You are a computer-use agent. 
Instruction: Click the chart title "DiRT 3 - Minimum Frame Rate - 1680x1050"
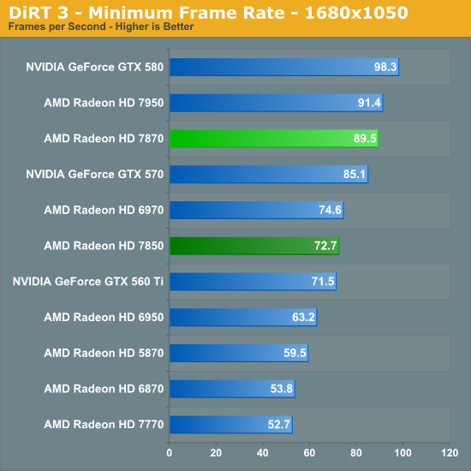[208, 13]
